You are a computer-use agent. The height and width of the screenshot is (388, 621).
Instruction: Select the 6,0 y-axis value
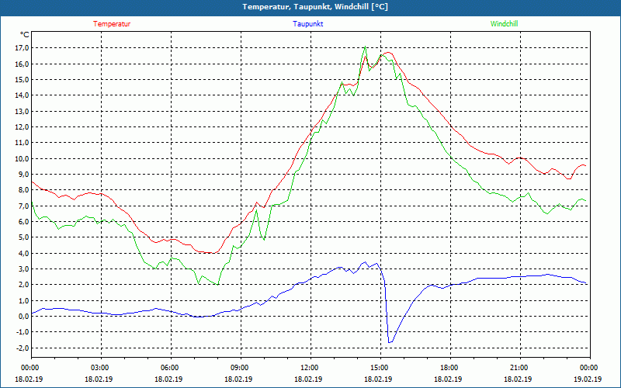coord(23,222)
